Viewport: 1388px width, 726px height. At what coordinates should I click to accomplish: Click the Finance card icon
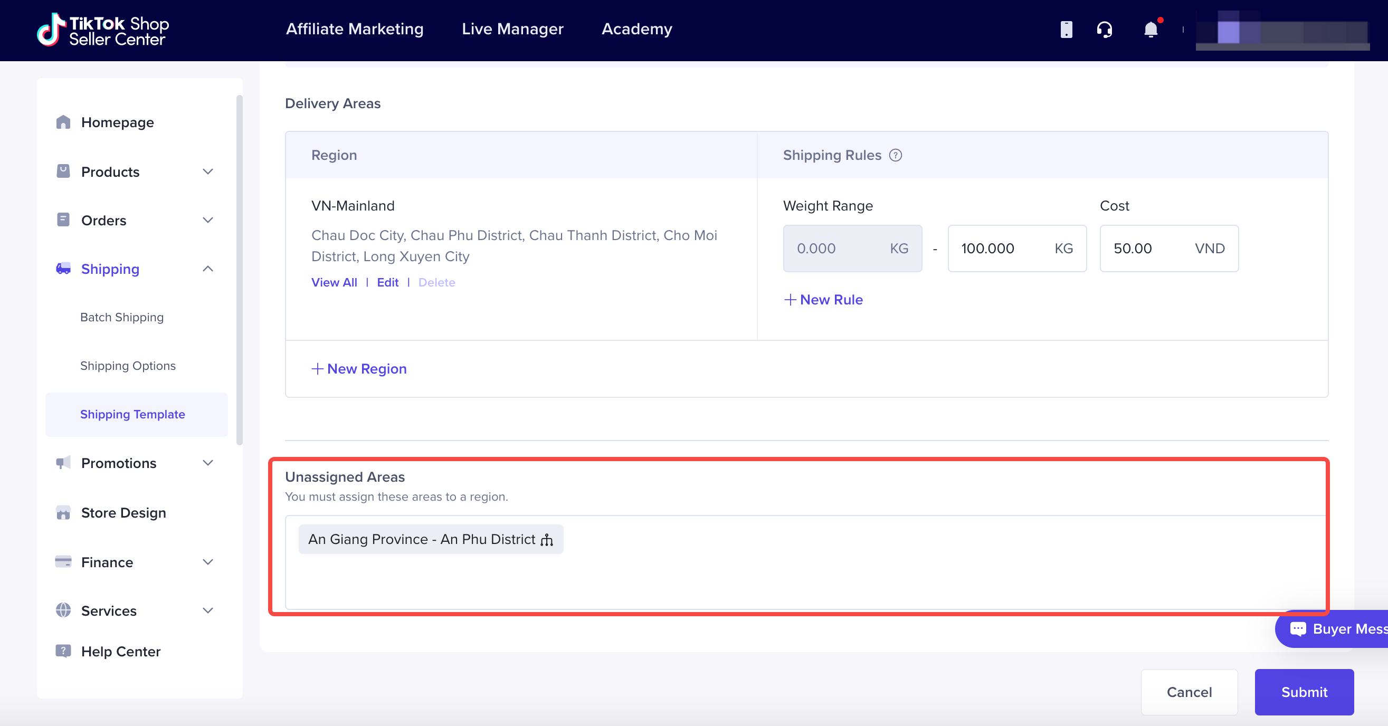point(63,562)
